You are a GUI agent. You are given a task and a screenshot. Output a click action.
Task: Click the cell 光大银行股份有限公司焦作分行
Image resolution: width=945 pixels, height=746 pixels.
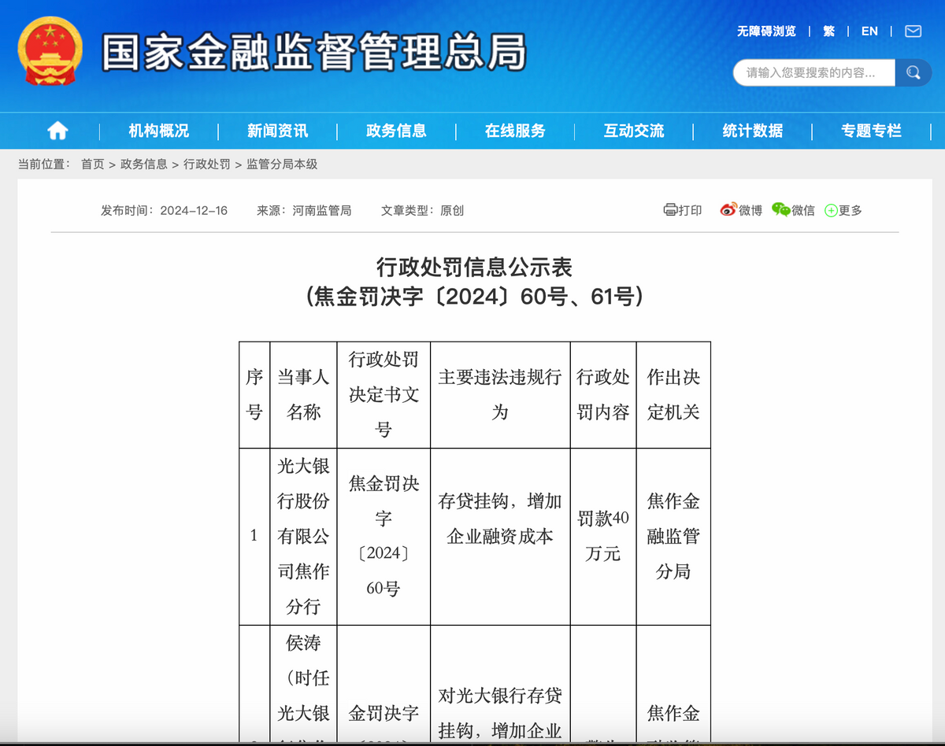click(303, 537)
